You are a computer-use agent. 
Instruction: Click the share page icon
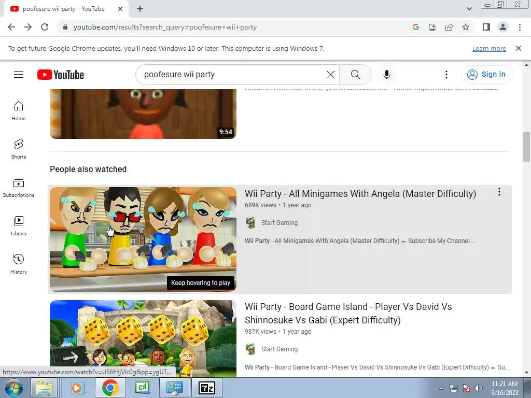[x=449, y=27]
